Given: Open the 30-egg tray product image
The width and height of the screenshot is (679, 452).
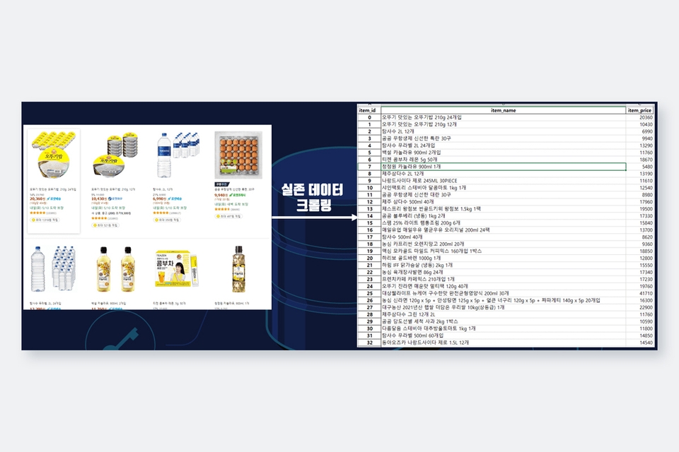Looking at the screenshot, I should click(238, 155).
